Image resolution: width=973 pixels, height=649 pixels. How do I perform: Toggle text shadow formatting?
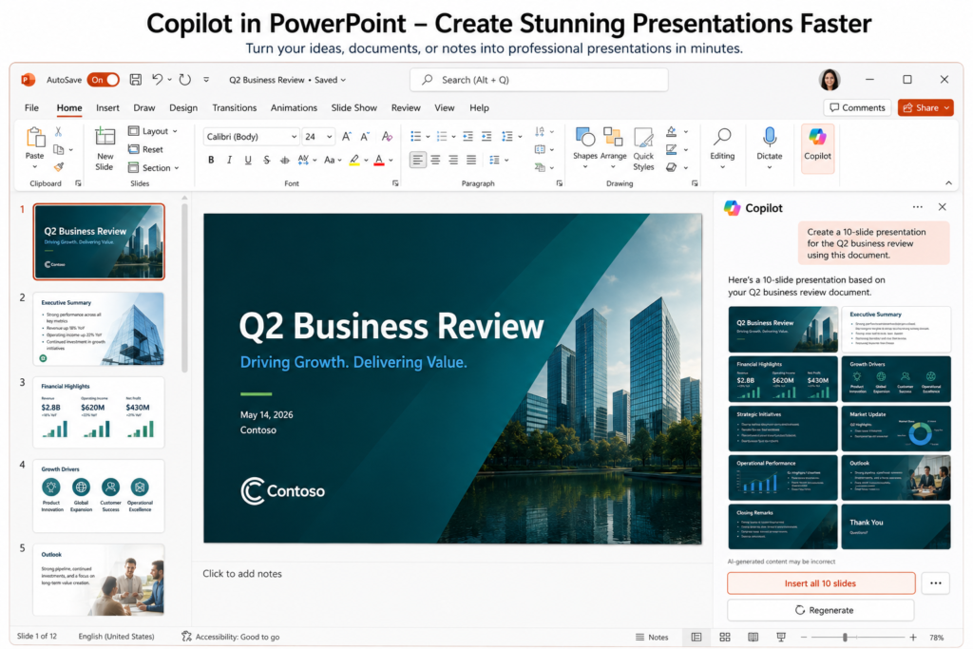pyautogui.click(x=285, y=160)
